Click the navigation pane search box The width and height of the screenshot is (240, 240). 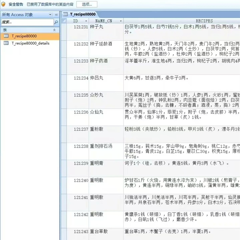coord(27,22)
